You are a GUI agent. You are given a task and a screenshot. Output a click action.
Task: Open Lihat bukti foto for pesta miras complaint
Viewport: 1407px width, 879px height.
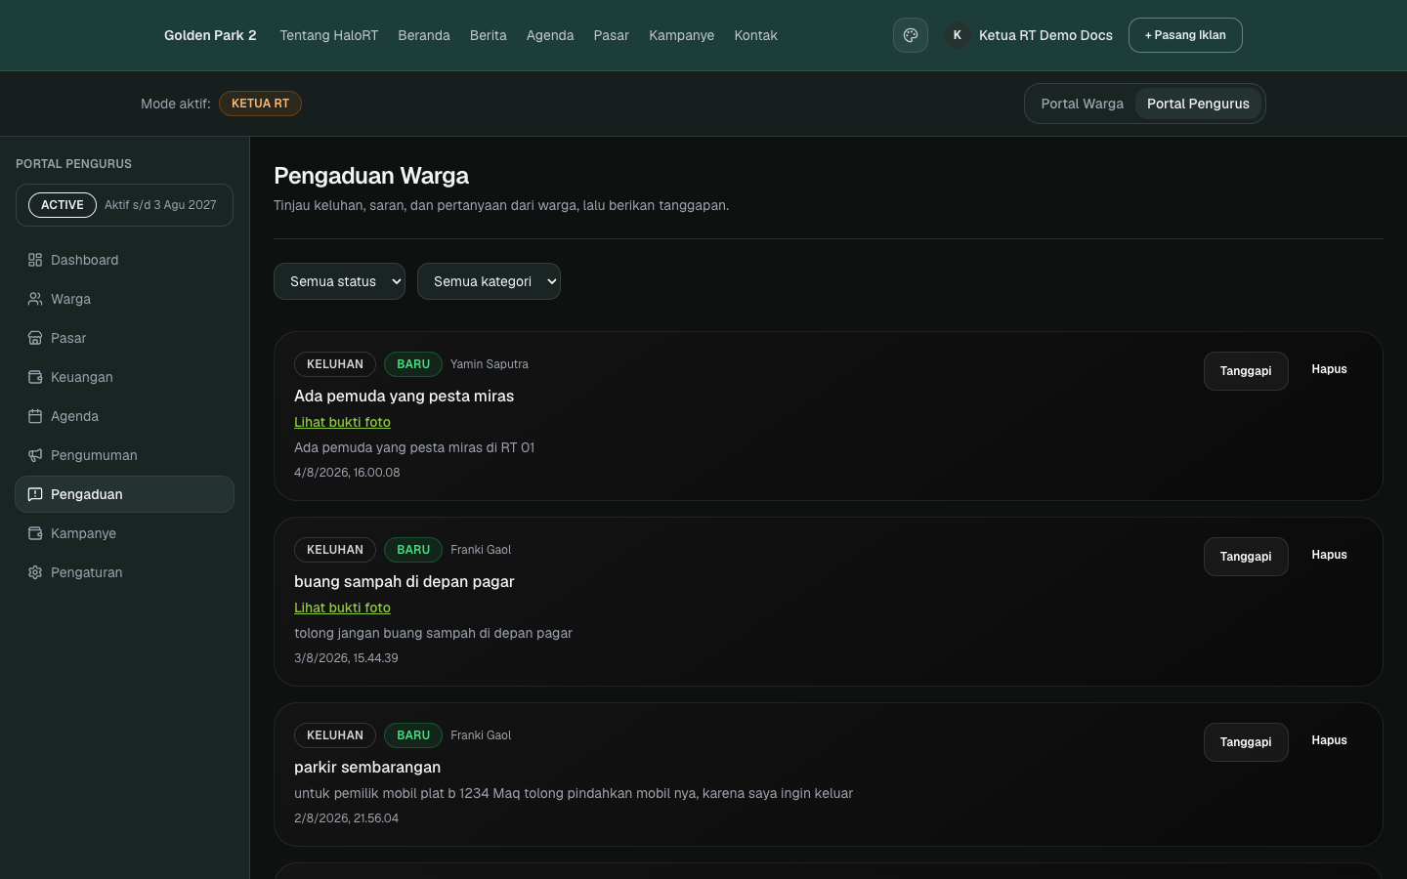(x=342, y=422)
